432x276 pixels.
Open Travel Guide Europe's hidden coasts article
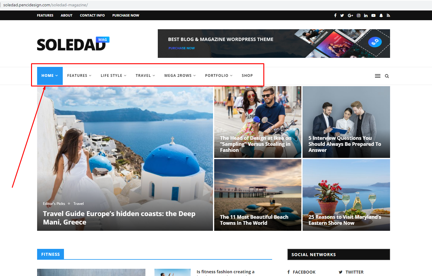coord(119,218)
